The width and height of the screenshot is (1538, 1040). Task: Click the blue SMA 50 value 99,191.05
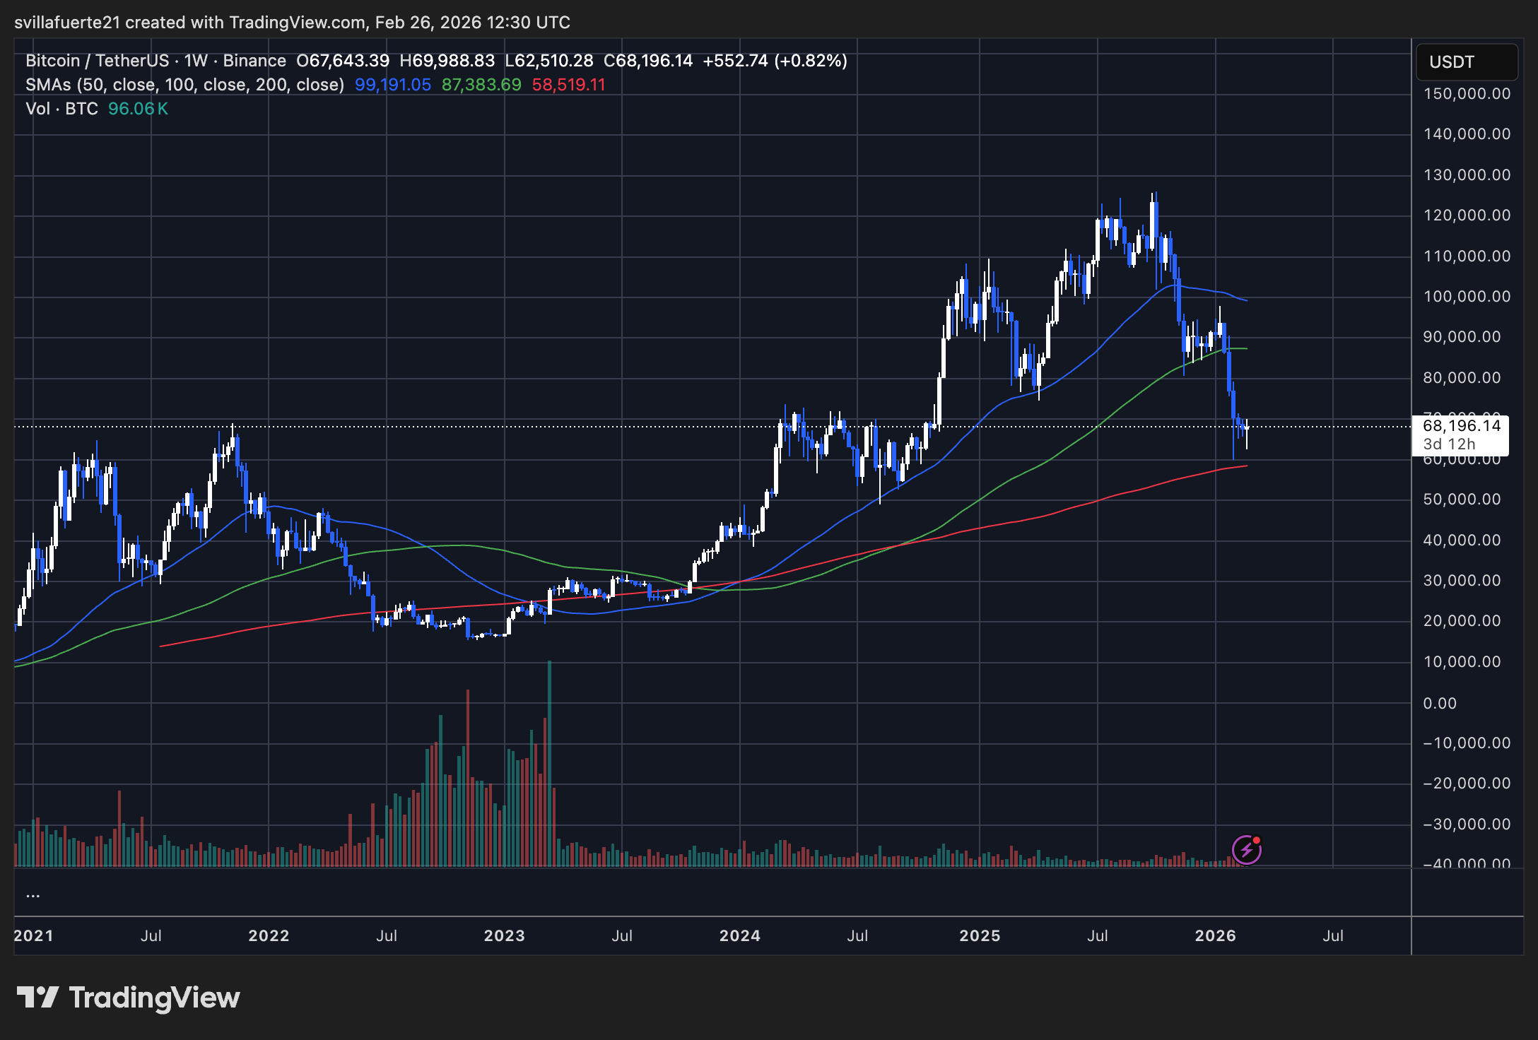[392, 85]
